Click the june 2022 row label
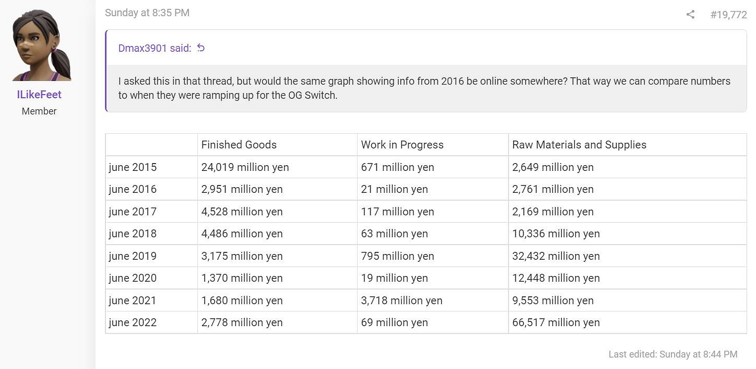 [133, 322]
